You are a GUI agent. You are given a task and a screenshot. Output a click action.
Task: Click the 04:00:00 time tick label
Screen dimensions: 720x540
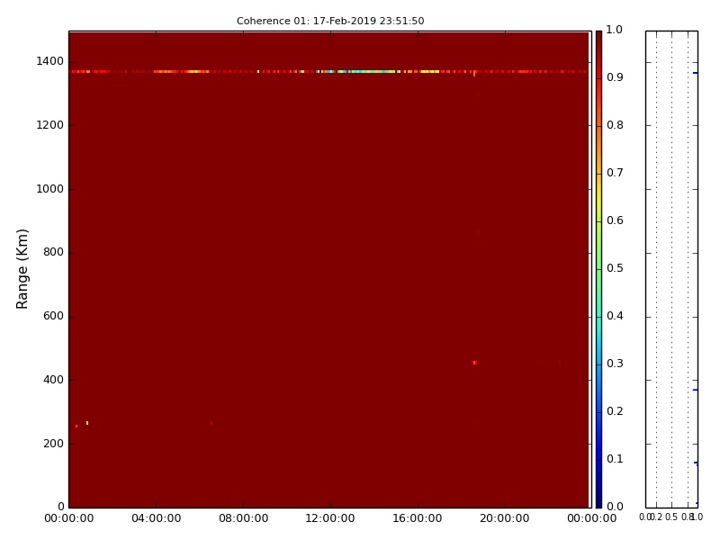(156, 518)
